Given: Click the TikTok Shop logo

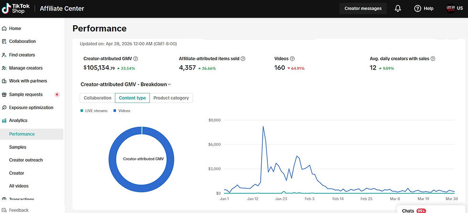Looking at the screenshot, I should (x=16, y=9).
